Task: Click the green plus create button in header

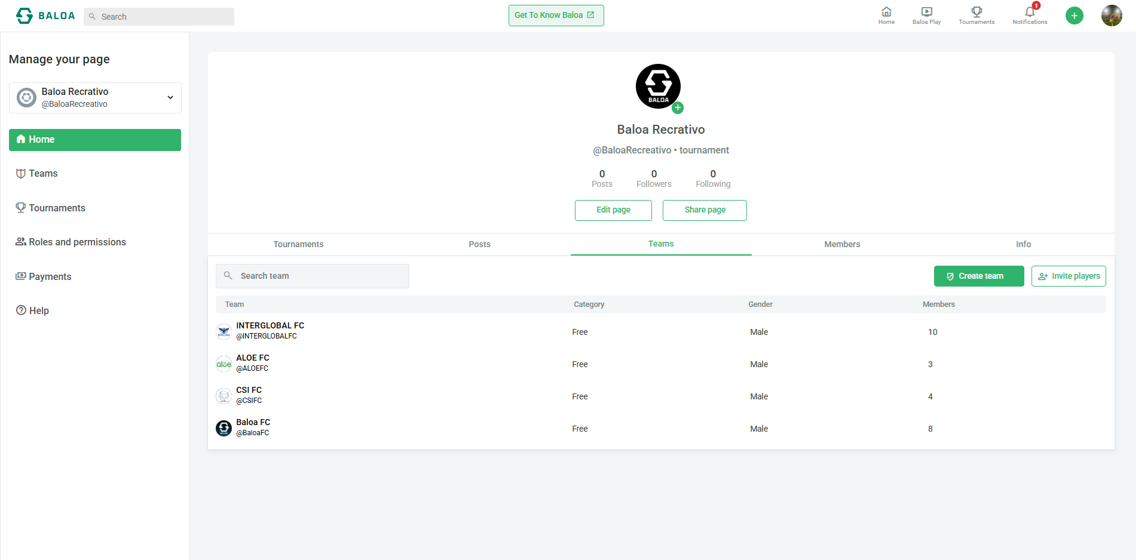Action: 1074,16
